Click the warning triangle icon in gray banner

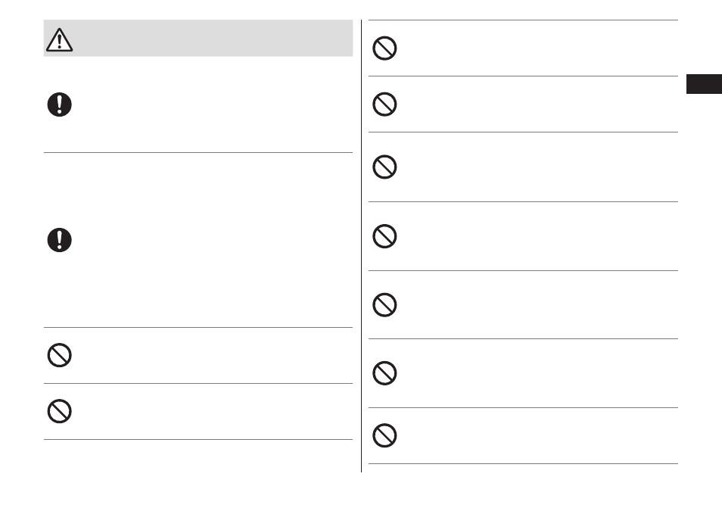pyautogui.click(x=59, y=39)
